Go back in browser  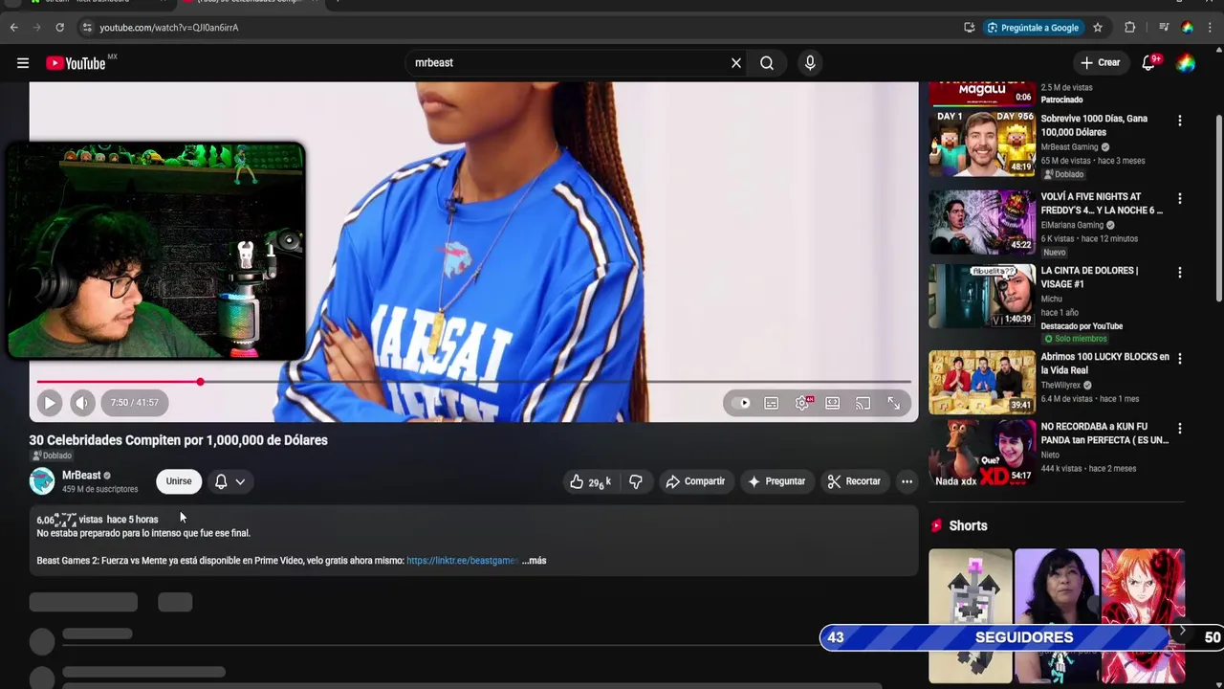pos(13,28)
